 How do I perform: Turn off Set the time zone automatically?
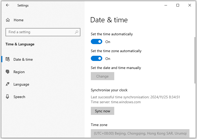(97, 59)
